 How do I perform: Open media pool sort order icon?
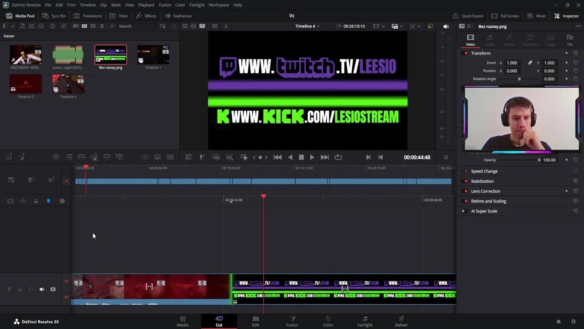[162, 26]
